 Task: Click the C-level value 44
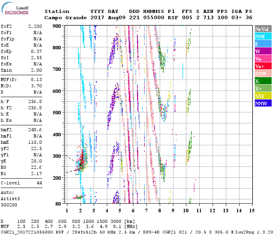click(40, 183)
